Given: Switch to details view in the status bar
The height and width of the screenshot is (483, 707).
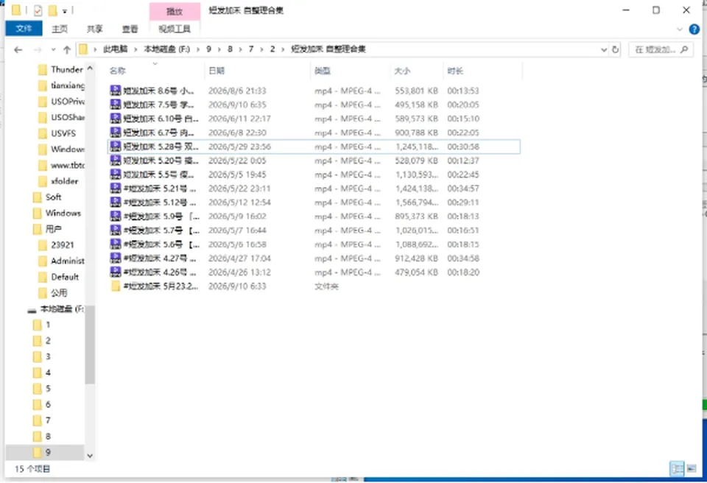Looking at the screenshot, I should (678, 469).
